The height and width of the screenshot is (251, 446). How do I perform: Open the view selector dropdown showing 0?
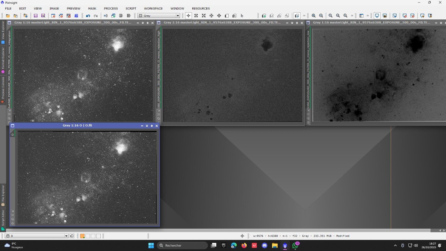point(37,236)
